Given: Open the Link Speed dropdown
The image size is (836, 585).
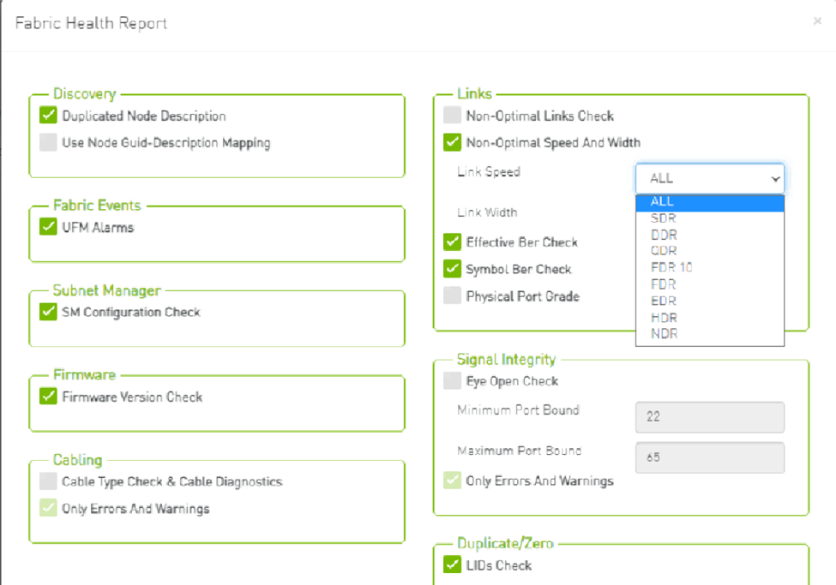Looking at the screenshot, I should [709, 178].
